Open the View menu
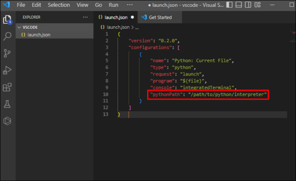296x181 pixels. [x=82, y=5]
